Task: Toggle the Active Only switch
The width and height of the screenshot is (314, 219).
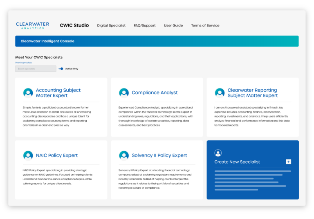Action: [x=61, y=69]
